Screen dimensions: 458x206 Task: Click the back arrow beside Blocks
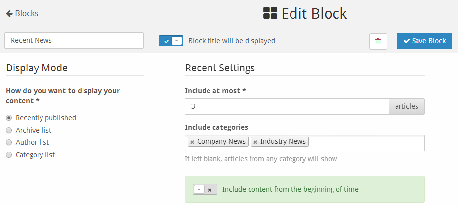point(9,14)
